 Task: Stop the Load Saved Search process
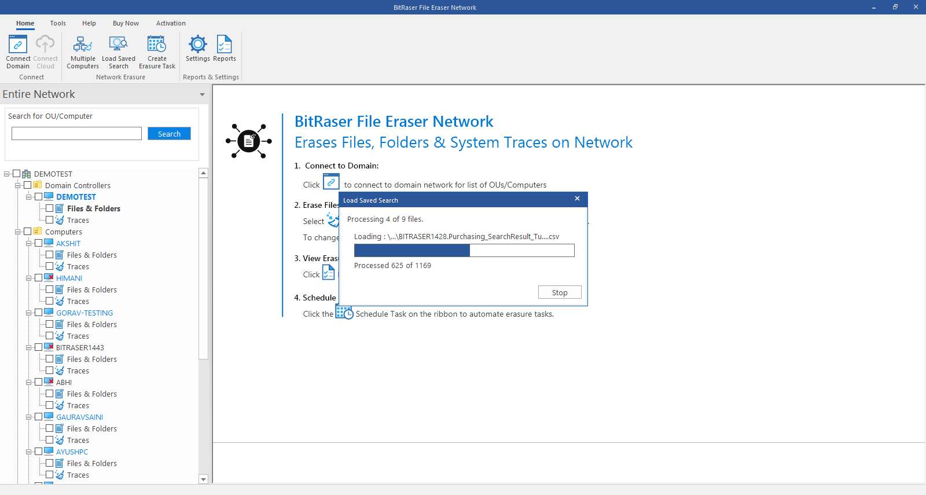click(560, 292)
